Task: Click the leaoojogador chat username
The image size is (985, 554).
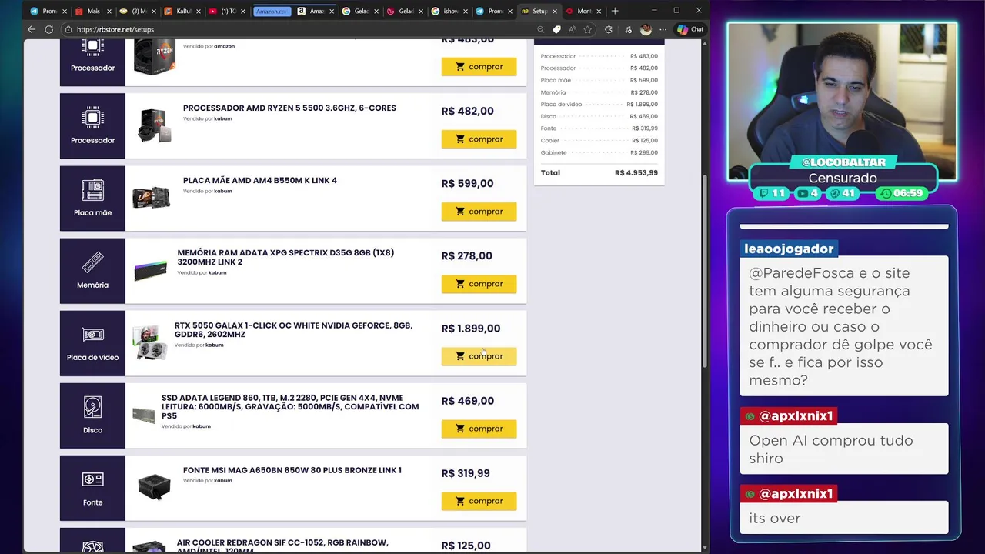Action: pyautogui.click(x=789, y=249)
